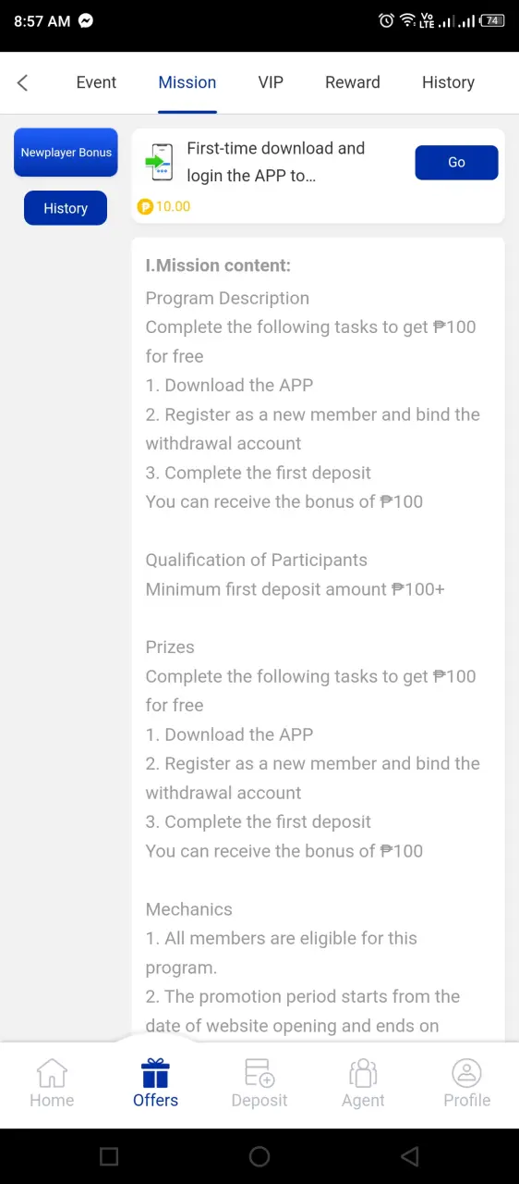Image resolution: width=519 pixels, height=1184 pixels.
Task: Tap the Android recent apps square
Action: click(109, 1156)
